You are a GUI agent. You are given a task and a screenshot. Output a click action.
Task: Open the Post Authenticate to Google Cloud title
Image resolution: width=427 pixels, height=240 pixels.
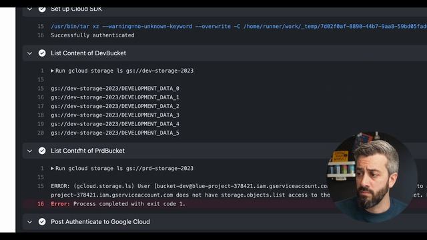point(100,222)
